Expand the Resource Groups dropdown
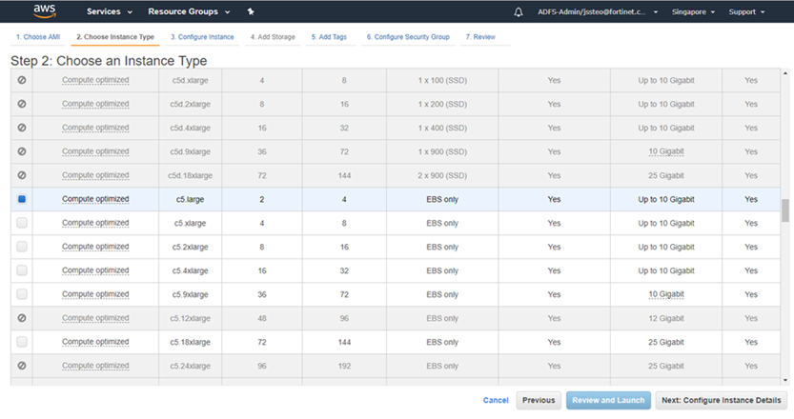This screenshot has height=419, width=794. pyautogui.click(x=189, y=12)
